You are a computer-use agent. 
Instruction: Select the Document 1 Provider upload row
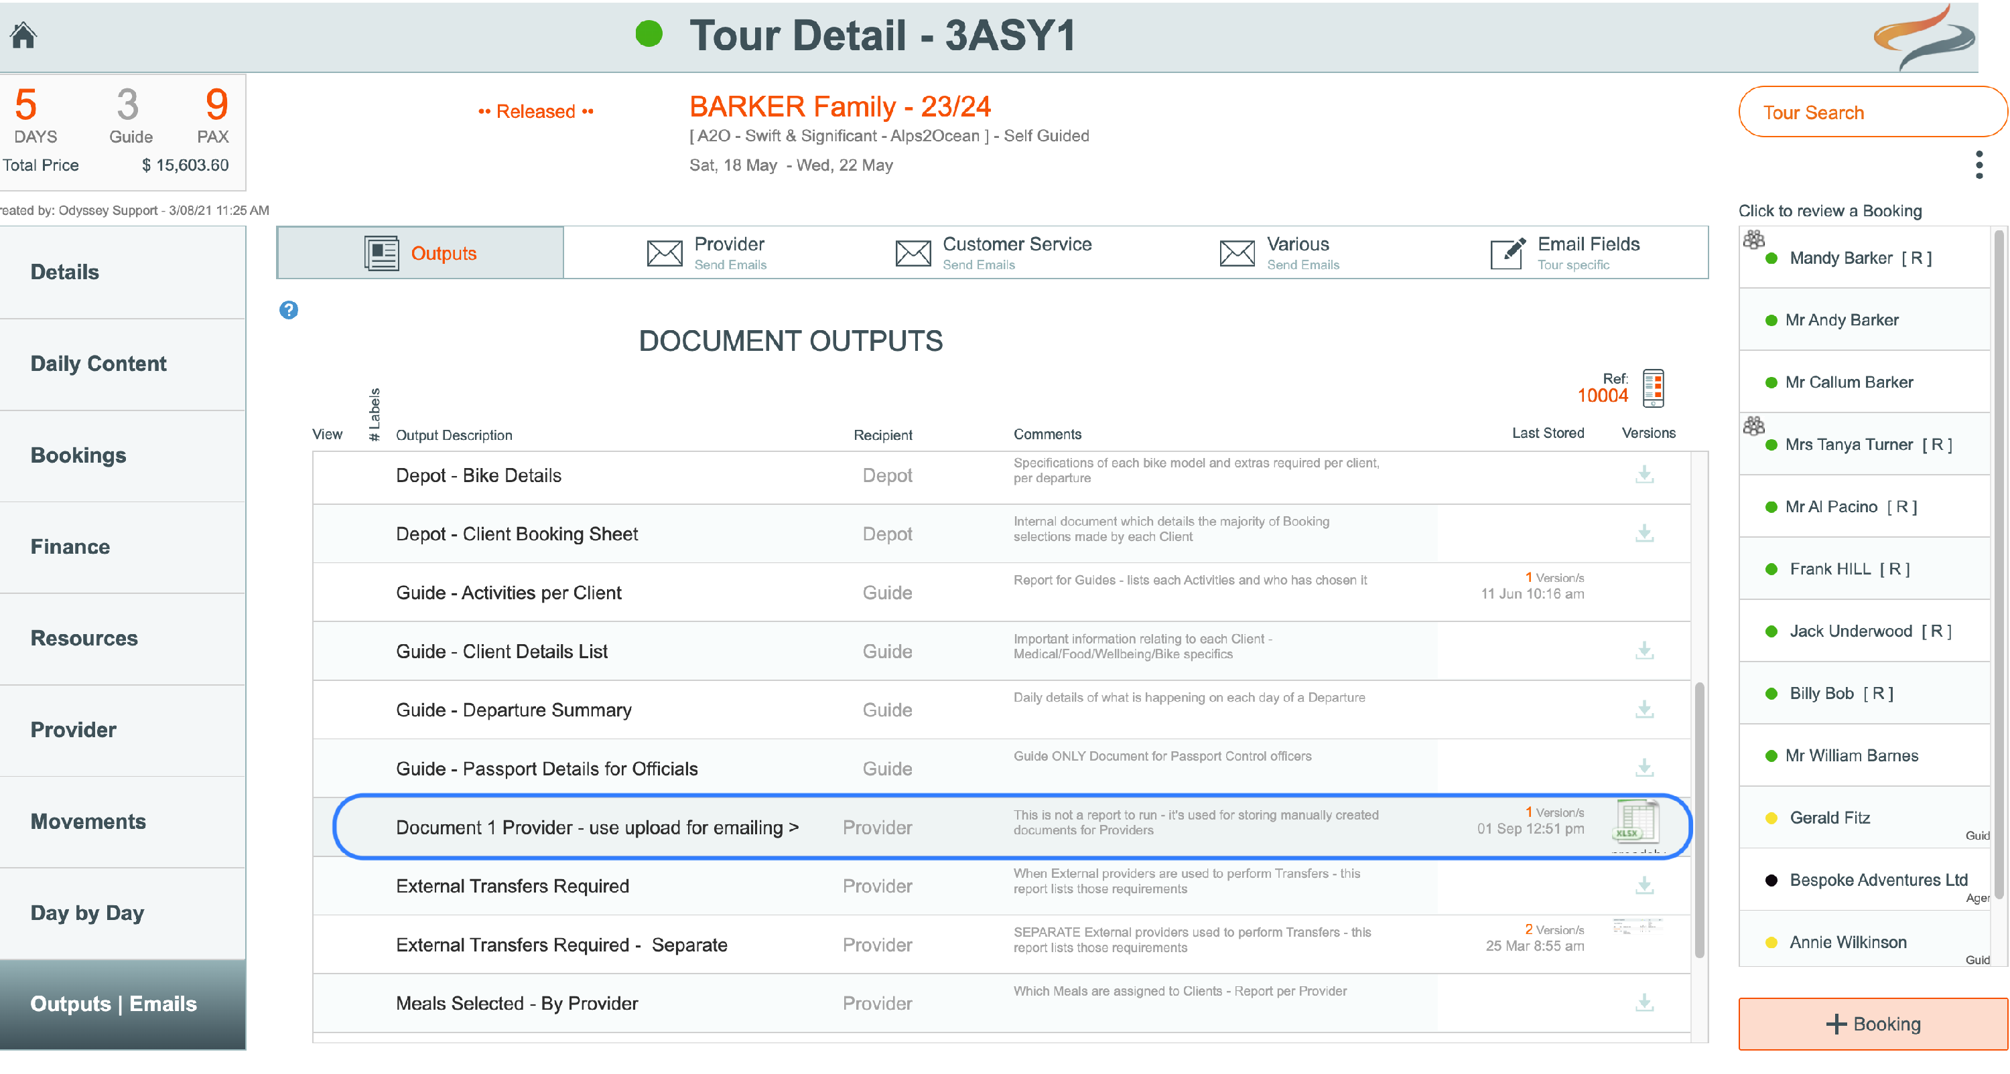pos(1002,827)
